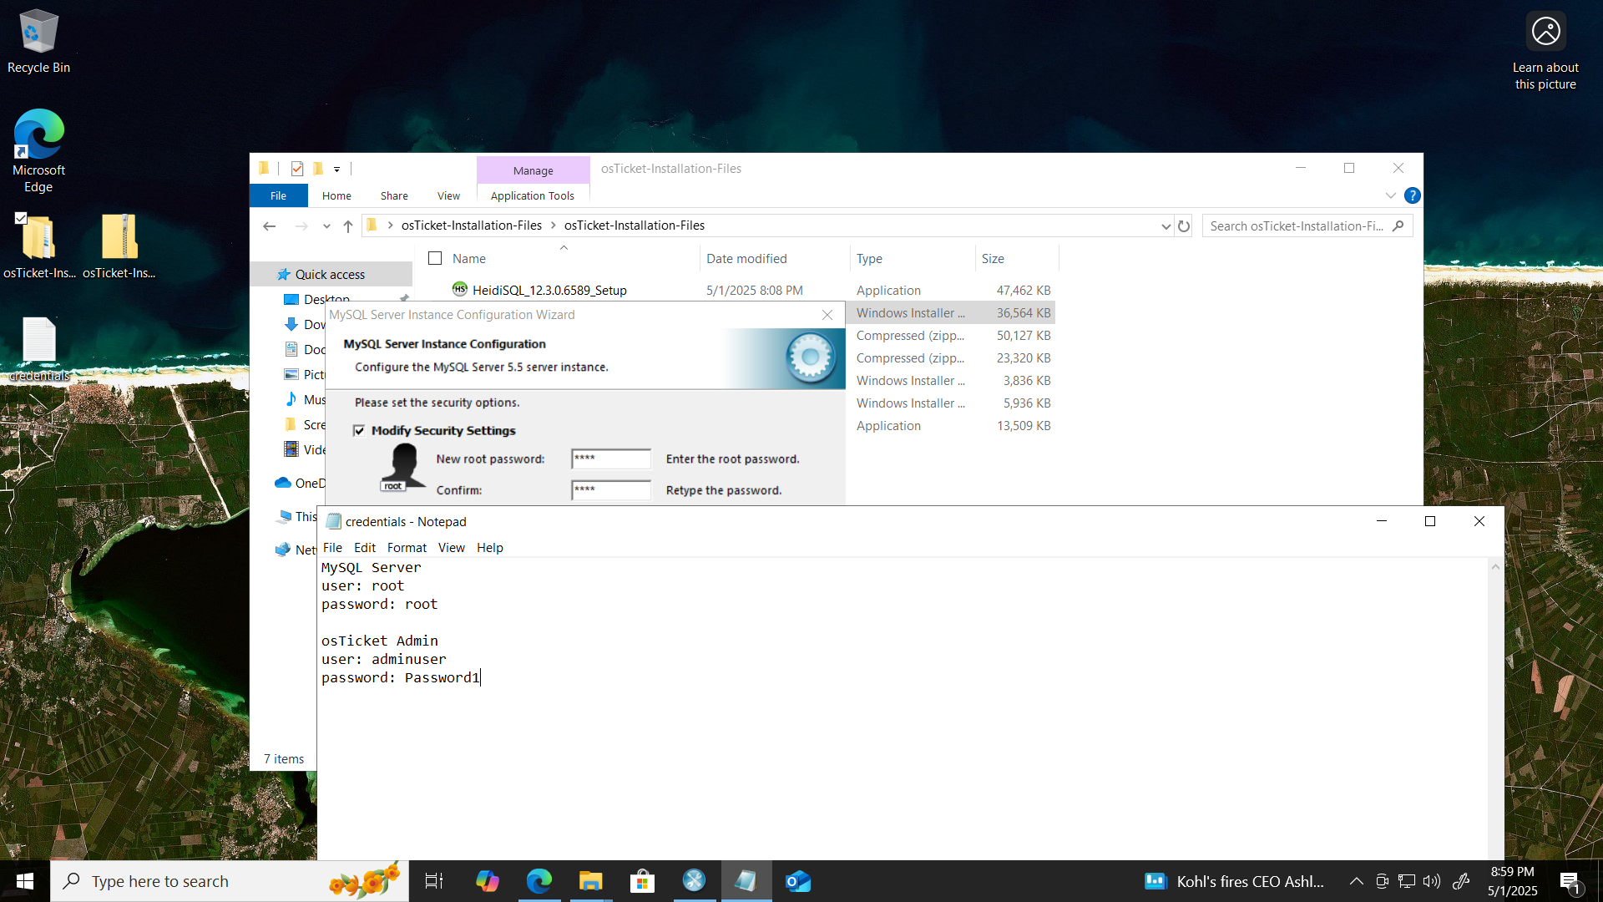
Task: Click the Kohl's news widget on taskbar
Action: [x=1234, y=881]
